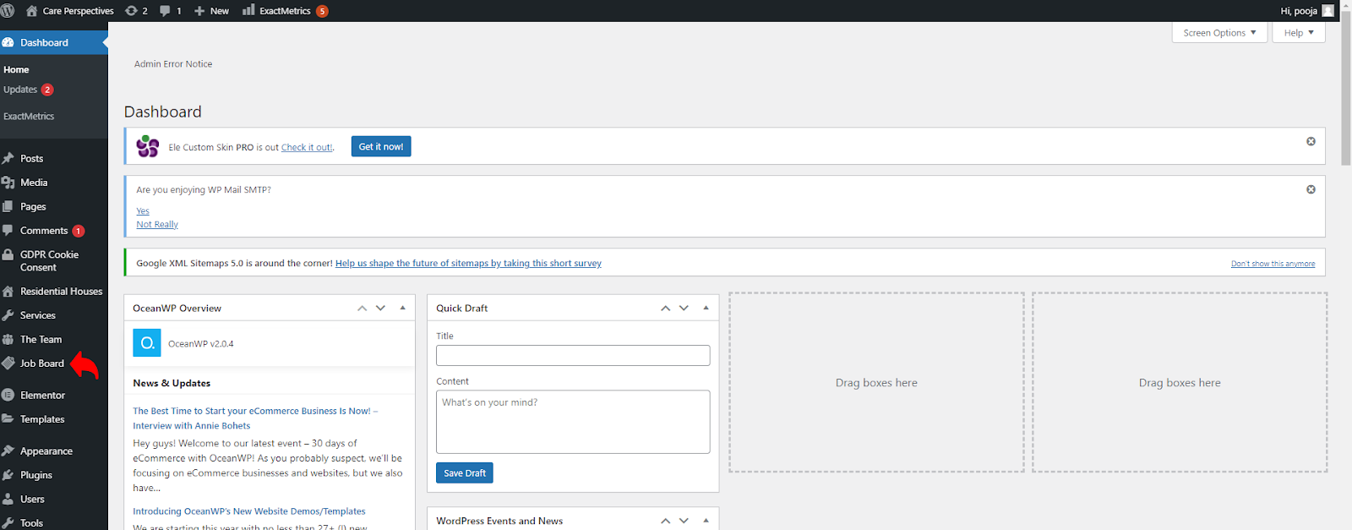Answer 'Yes' to WP Mail SMTP question
This screenshot has height=530, width=1352.
(143, 211)
